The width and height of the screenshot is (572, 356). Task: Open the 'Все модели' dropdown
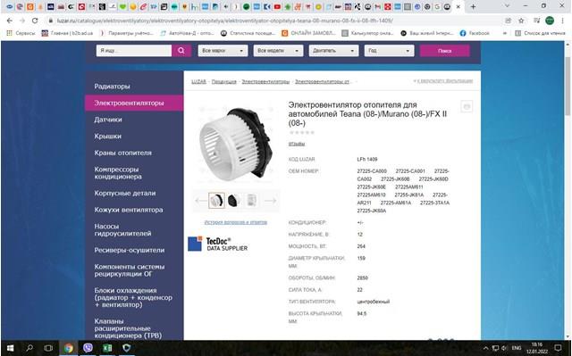(278, 51)
